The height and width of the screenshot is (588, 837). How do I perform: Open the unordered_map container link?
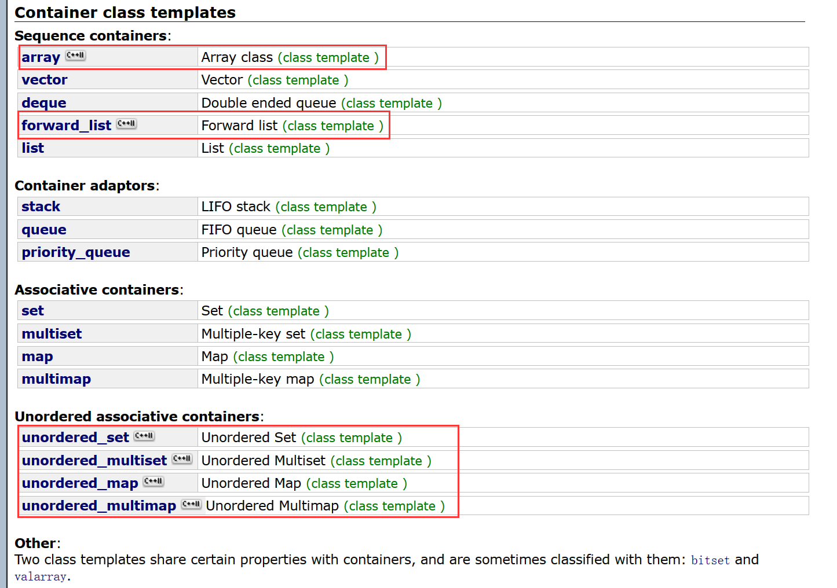80,483
